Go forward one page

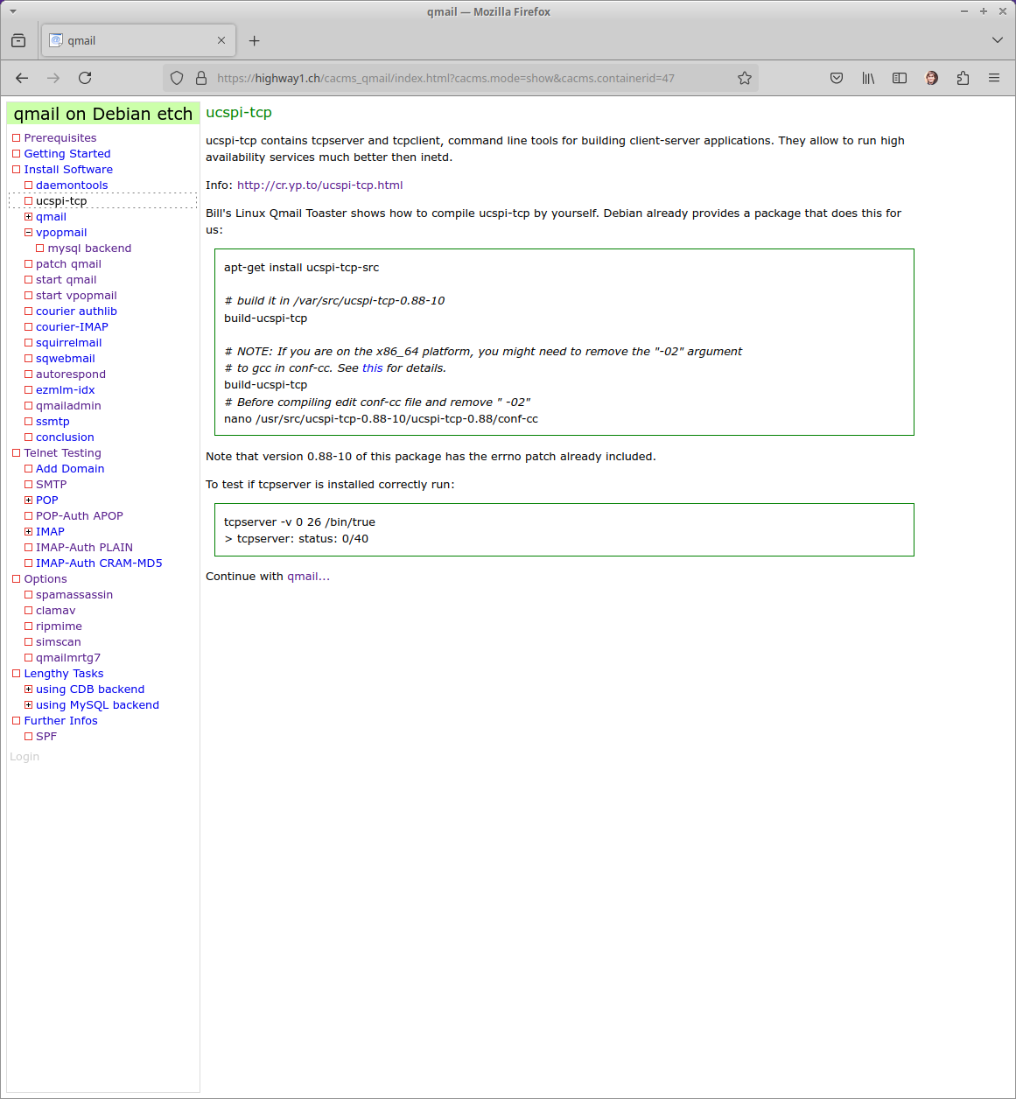coord(53,78)
